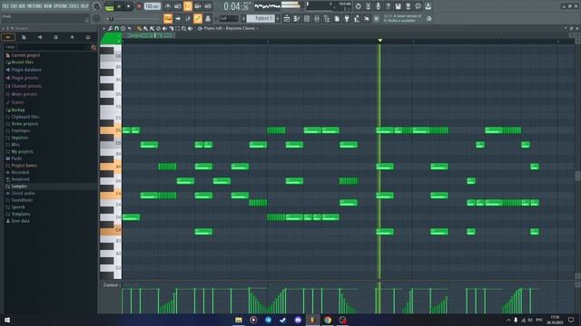
Task: Click the arrow left of Pattern 1
Action: (243, 18)
